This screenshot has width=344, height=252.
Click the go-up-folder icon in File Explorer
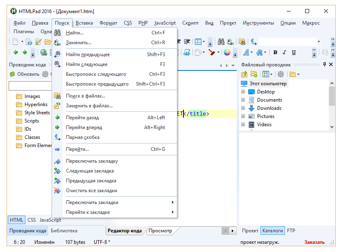[x=244, y=74]
